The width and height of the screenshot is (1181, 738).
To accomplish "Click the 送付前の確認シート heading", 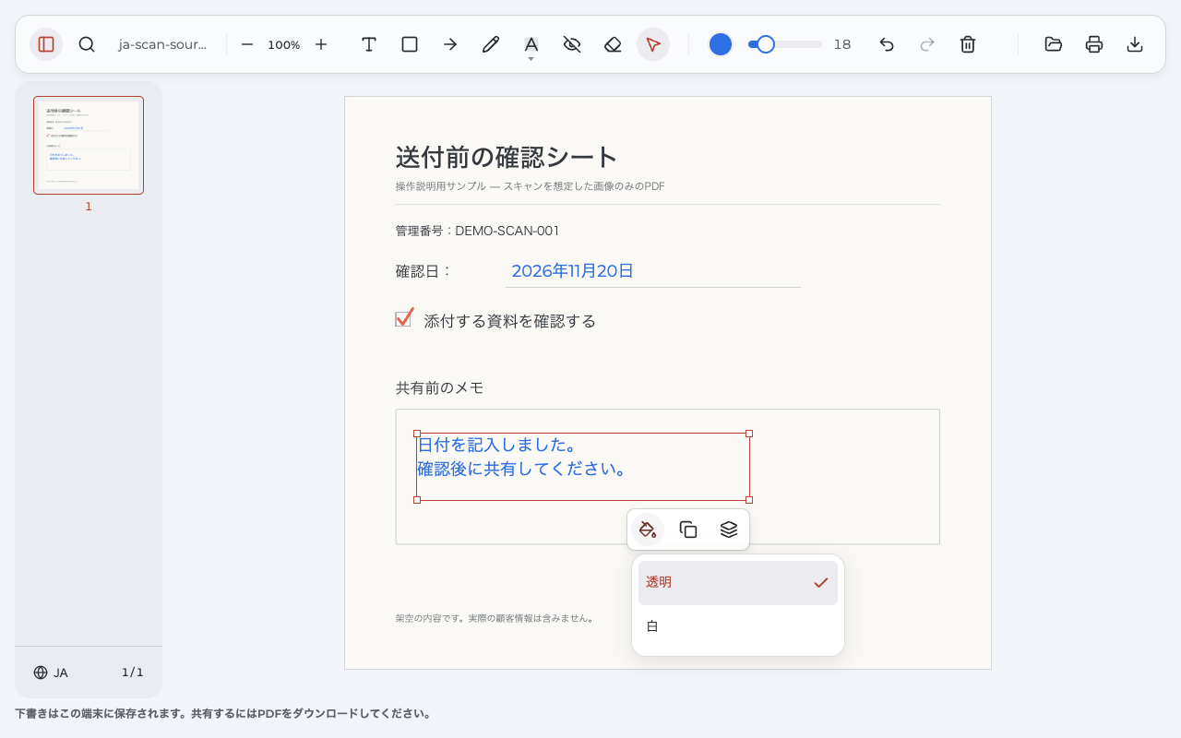I will [507, 158].
